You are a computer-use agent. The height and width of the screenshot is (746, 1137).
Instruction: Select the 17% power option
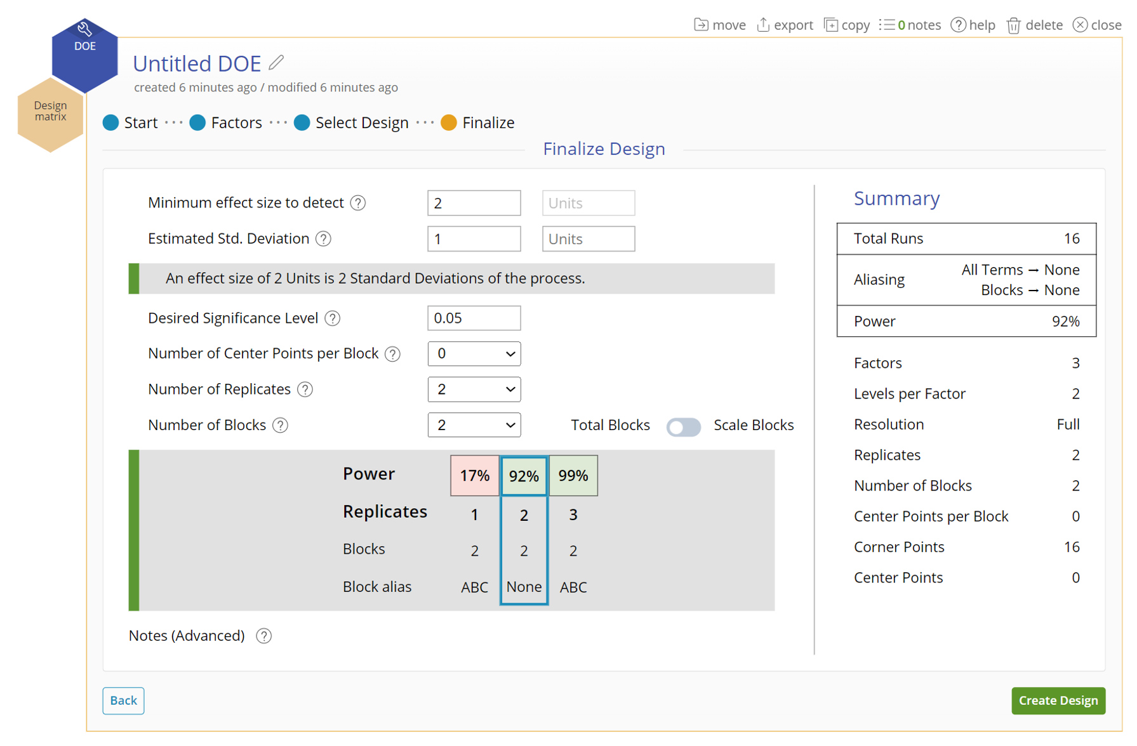pyautogui.click(x=475, y=475)
